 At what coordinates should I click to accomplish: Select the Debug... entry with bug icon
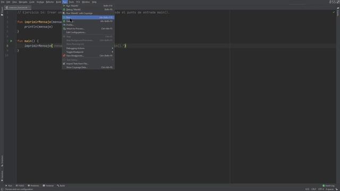point(88,21)
